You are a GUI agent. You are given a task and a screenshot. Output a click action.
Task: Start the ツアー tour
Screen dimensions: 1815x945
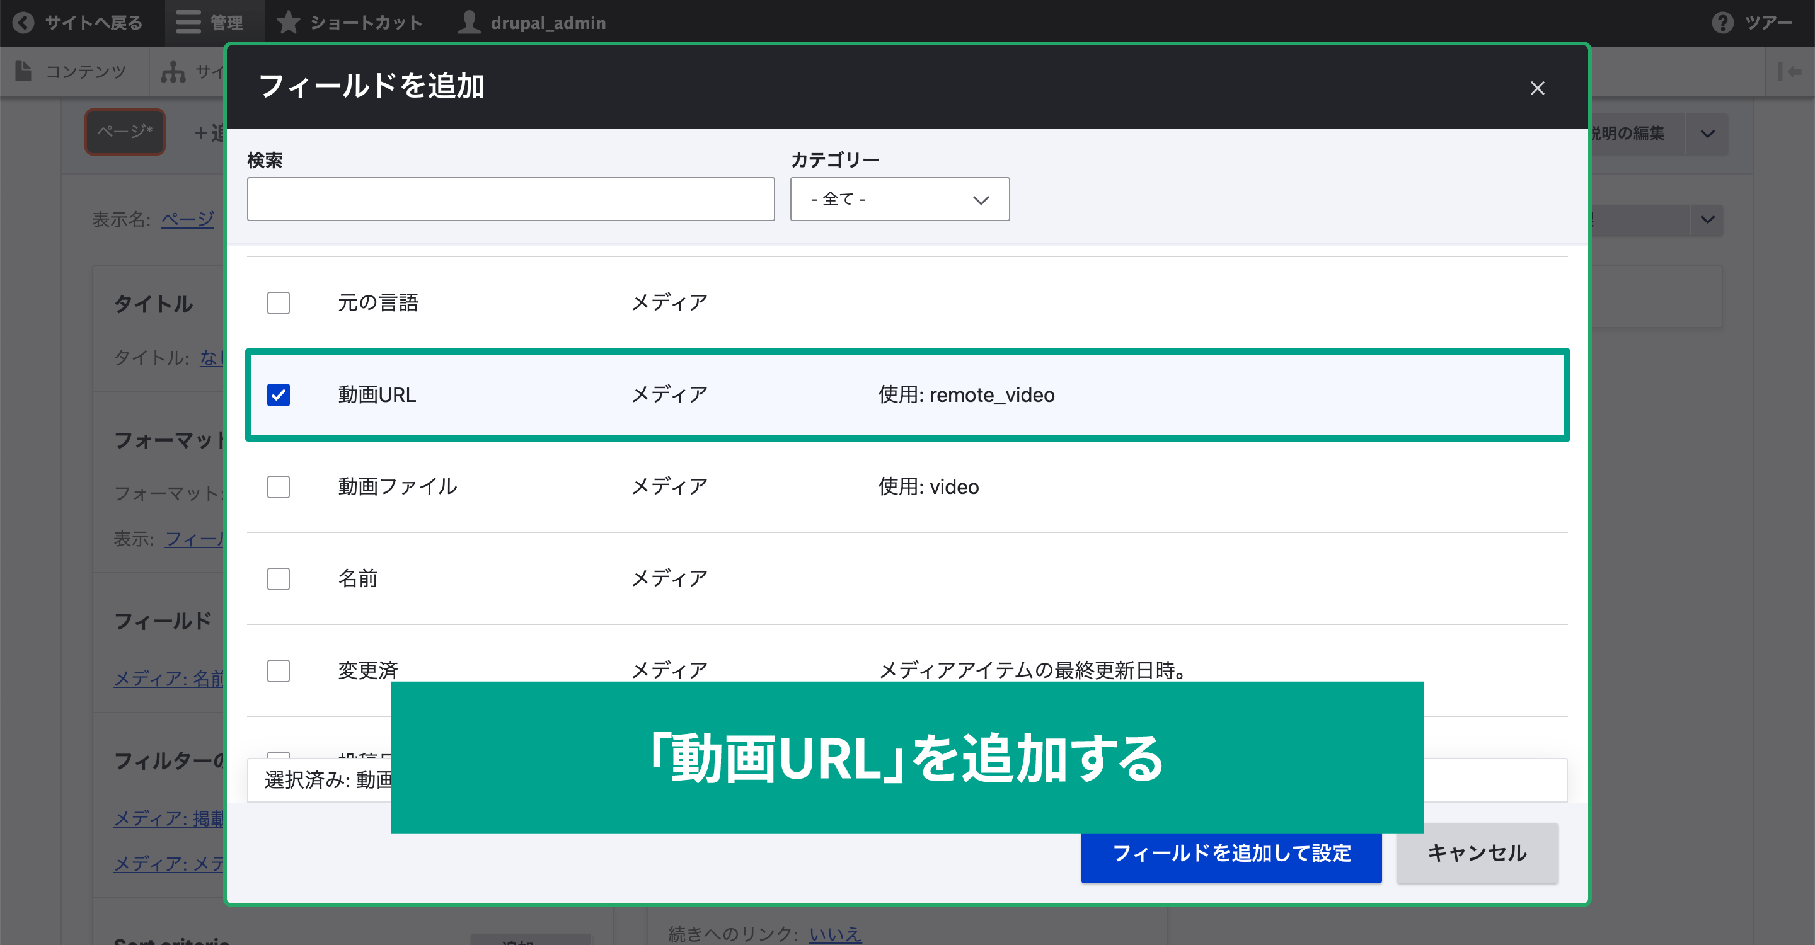coord(1753,23)
